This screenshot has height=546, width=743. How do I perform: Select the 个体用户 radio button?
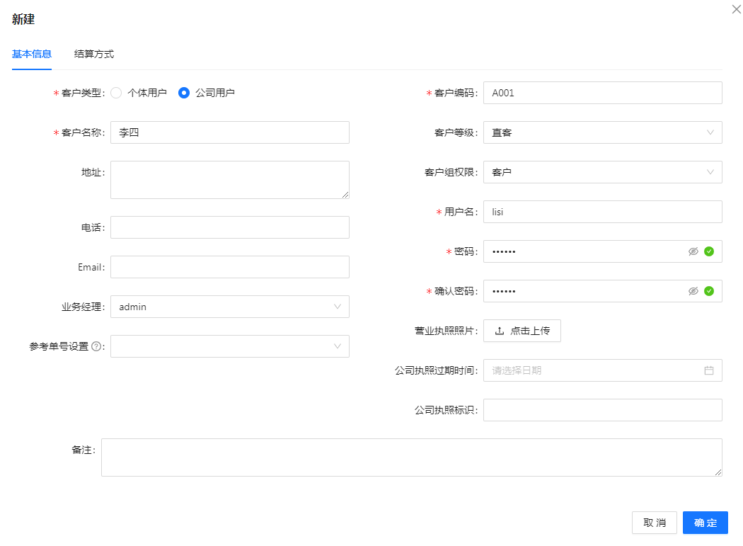coord(117,93)
